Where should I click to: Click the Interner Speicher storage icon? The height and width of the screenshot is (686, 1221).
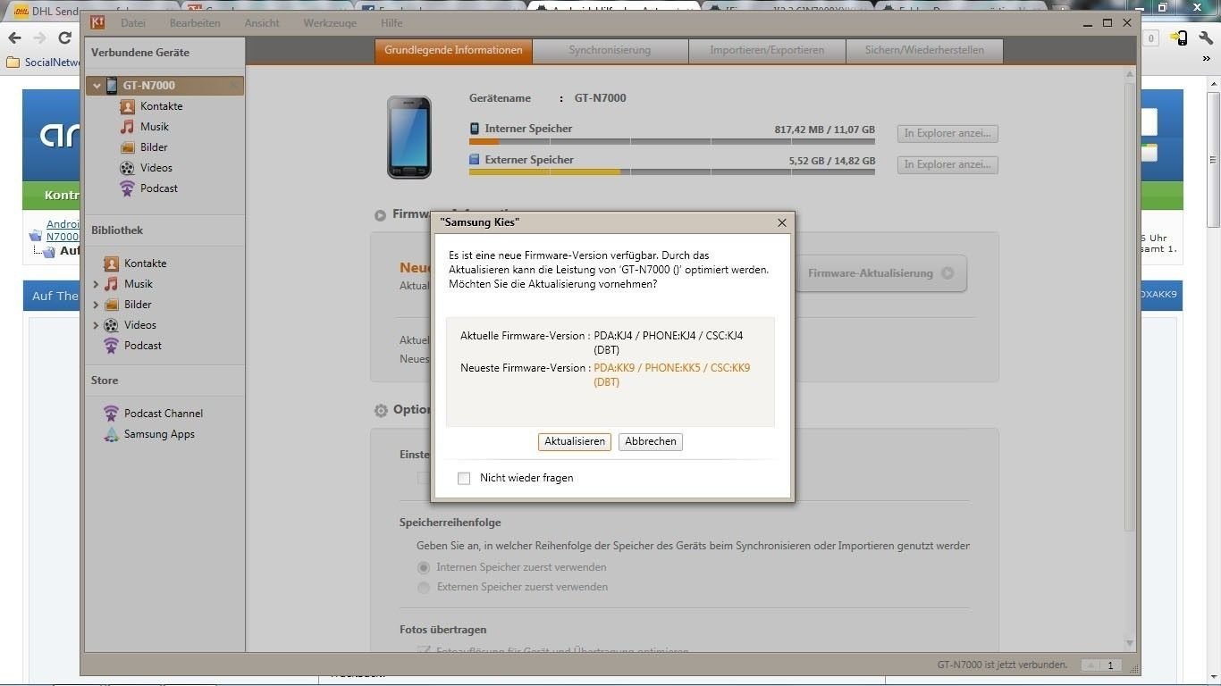475,129
